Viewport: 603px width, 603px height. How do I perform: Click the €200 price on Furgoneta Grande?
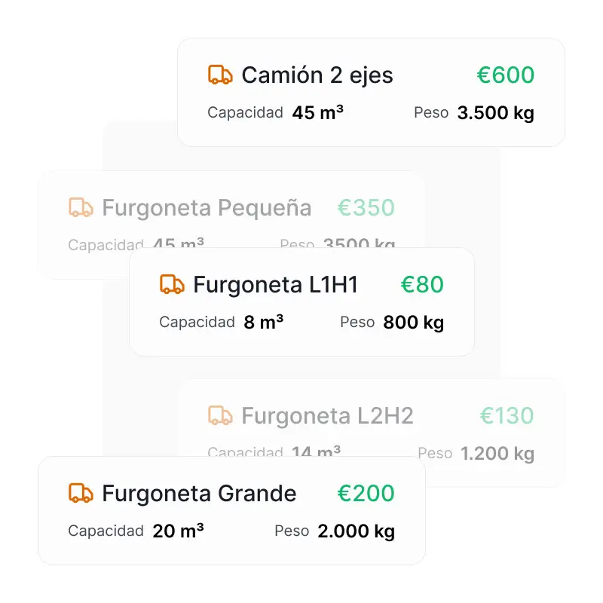coord(366,494)
